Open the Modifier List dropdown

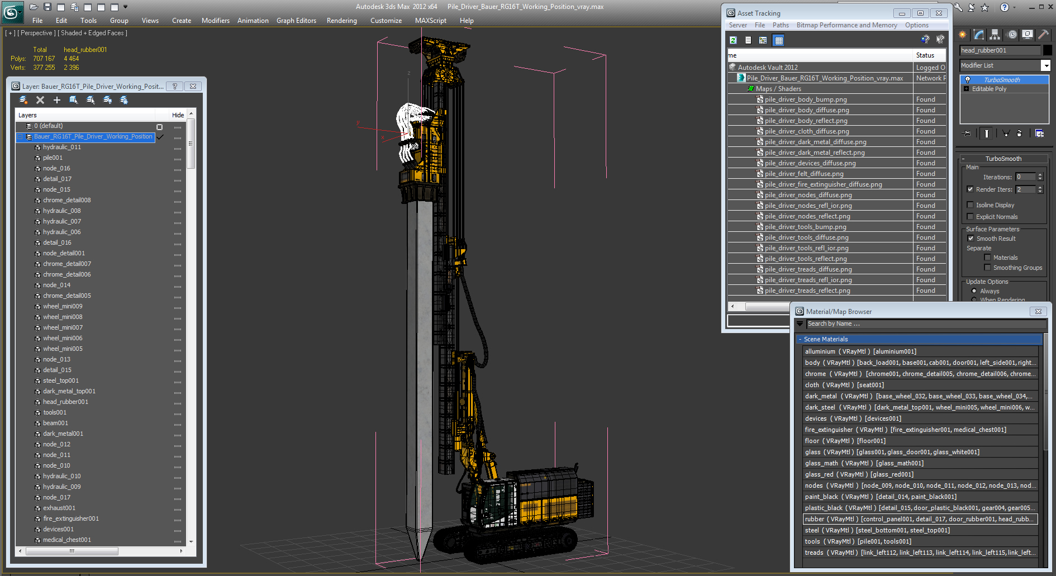[x=1045, y=66]
